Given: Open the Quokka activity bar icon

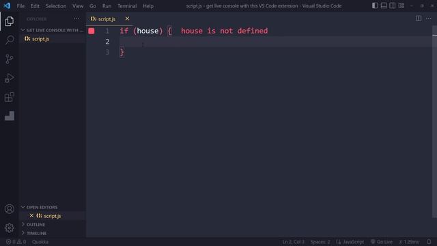Looking at the screenshot, I should click(9, 115).
